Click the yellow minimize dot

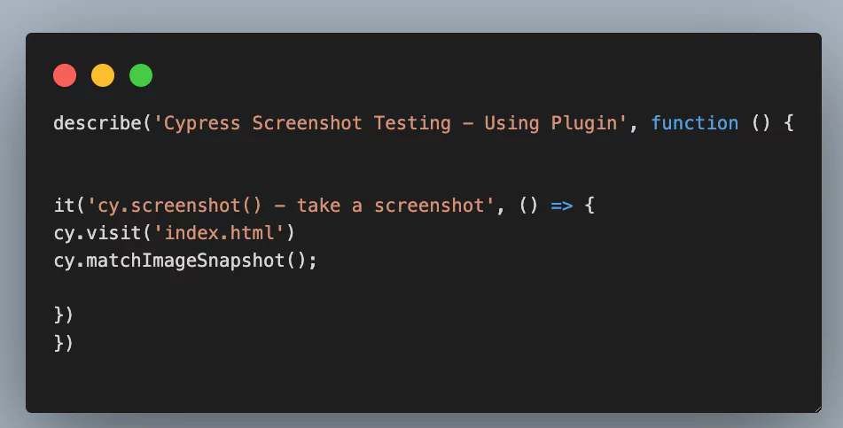pyautogui.click(x=103, y=76)
